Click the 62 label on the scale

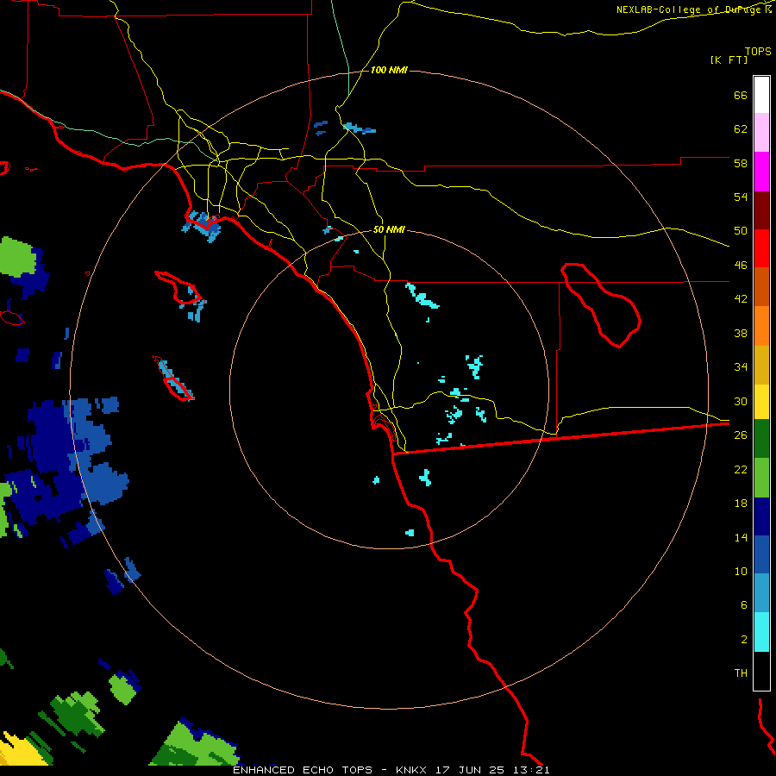coord(741,129)
